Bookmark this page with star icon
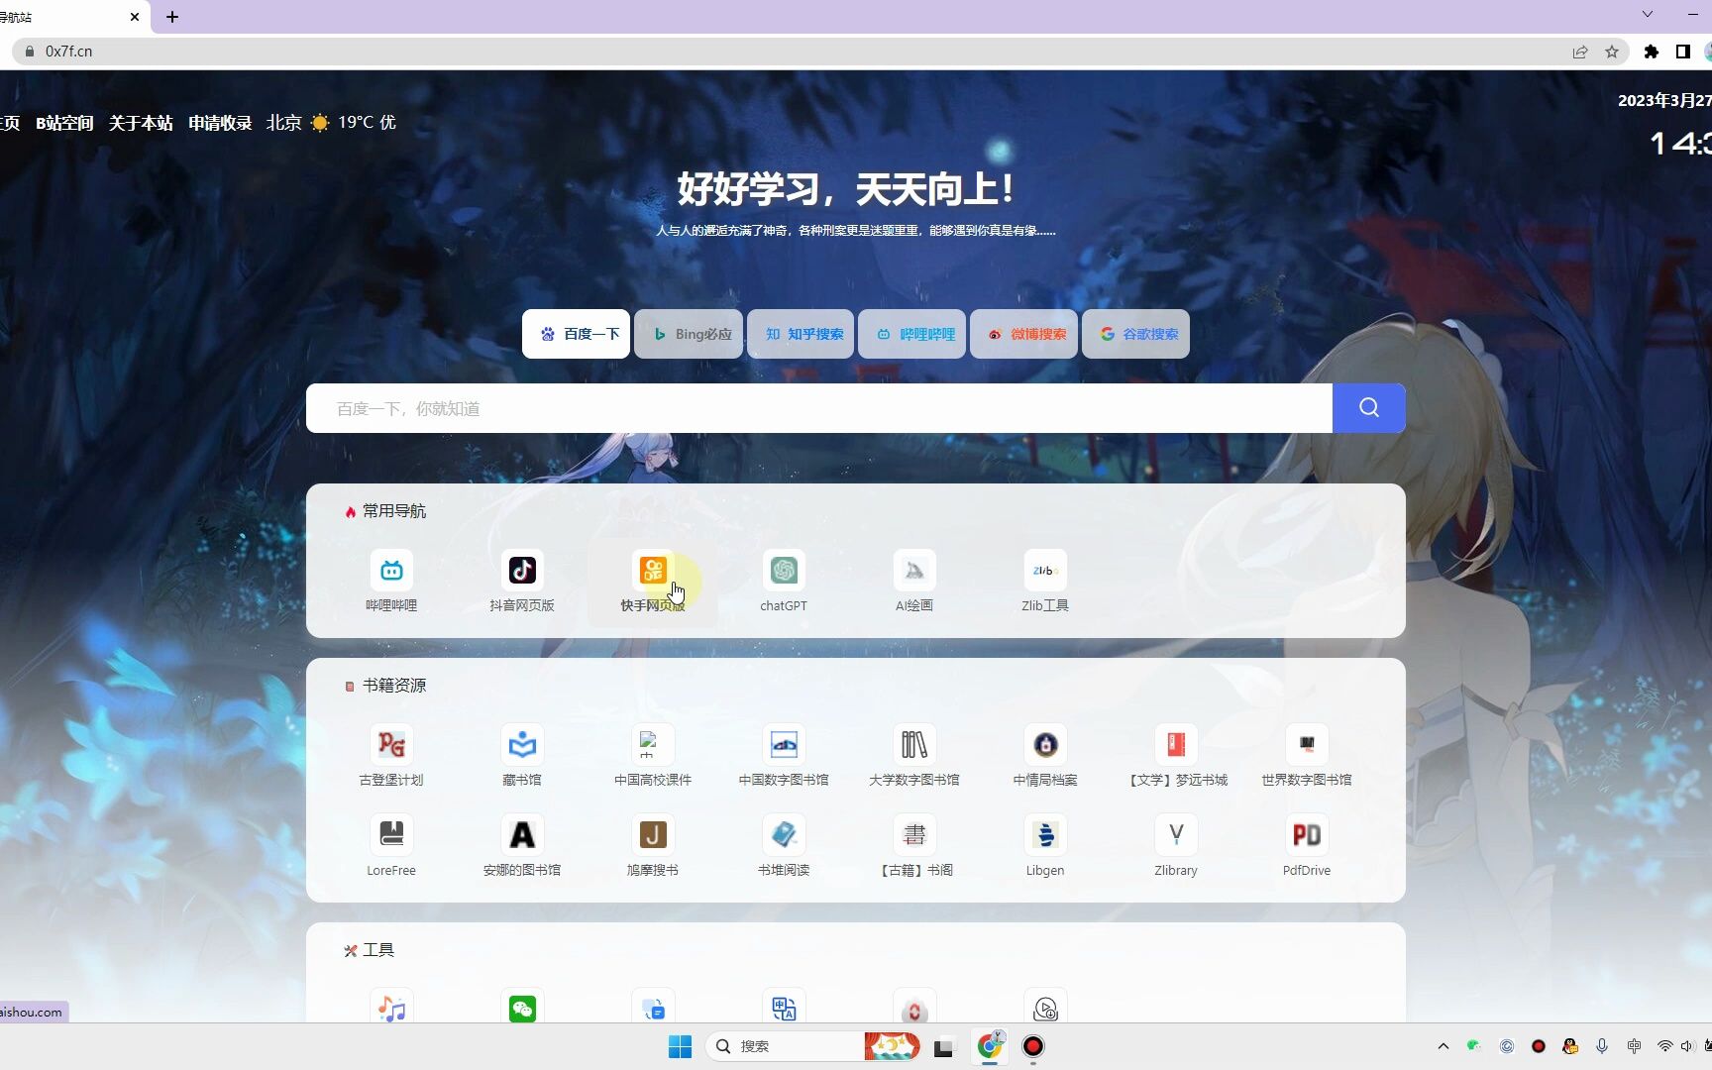The width and height of the screenshot is (1712, 1070). (1612, 52)
